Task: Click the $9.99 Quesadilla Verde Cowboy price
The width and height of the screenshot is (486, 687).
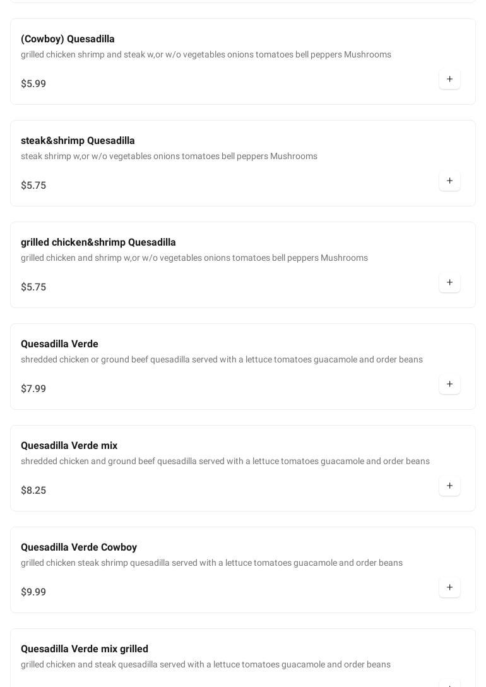Action: 33,592
